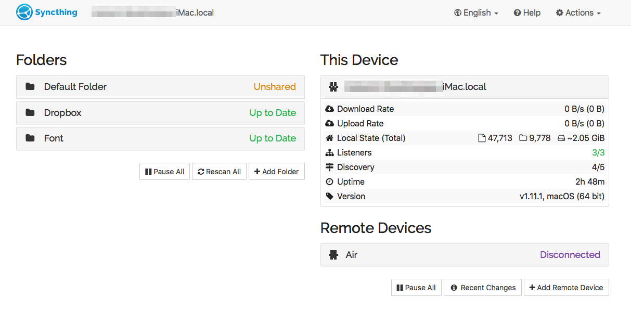Click the Download Rate cloud icon
This screenshot has height=310, width=631.
tap(329, 109)
